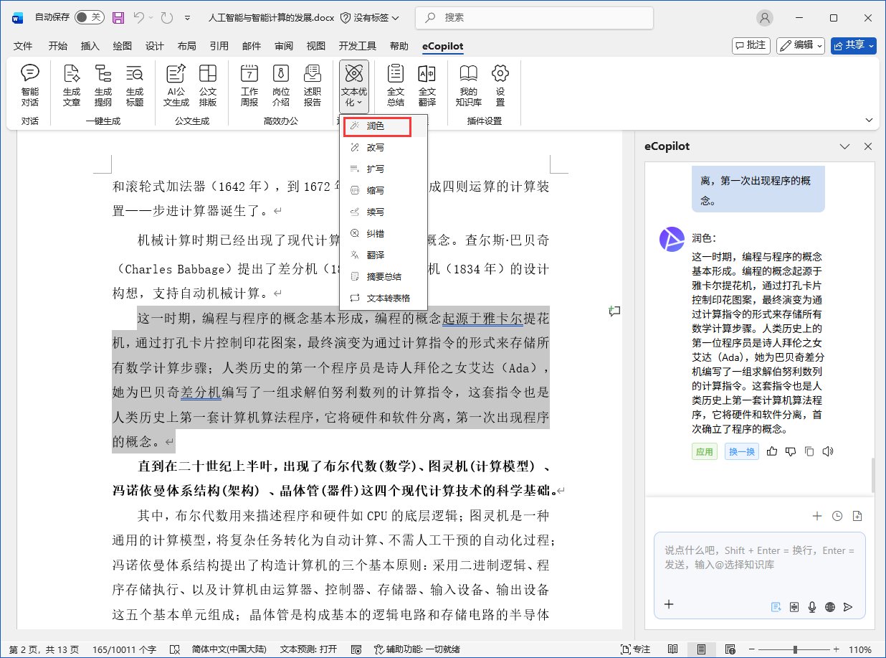Copy the polished response text

click(809, 451)
